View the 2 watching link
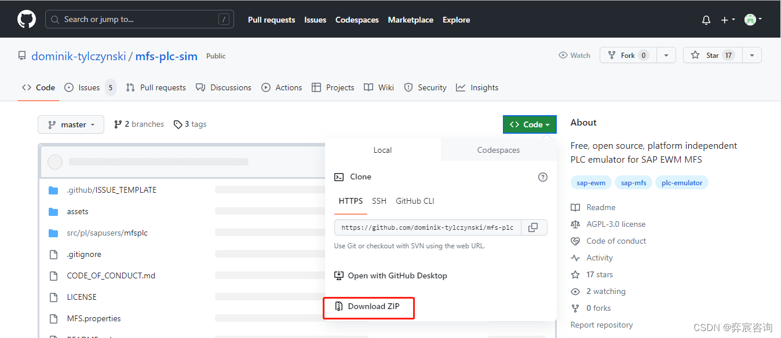Screen dimensions: 781x338 pos(598,291)
